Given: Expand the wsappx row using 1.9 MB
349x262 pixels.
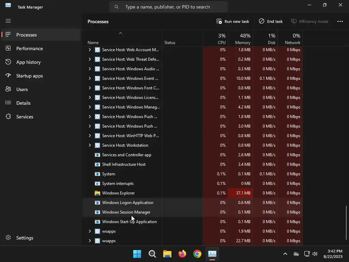Looking at the screenshot, I should coord(90,231).
